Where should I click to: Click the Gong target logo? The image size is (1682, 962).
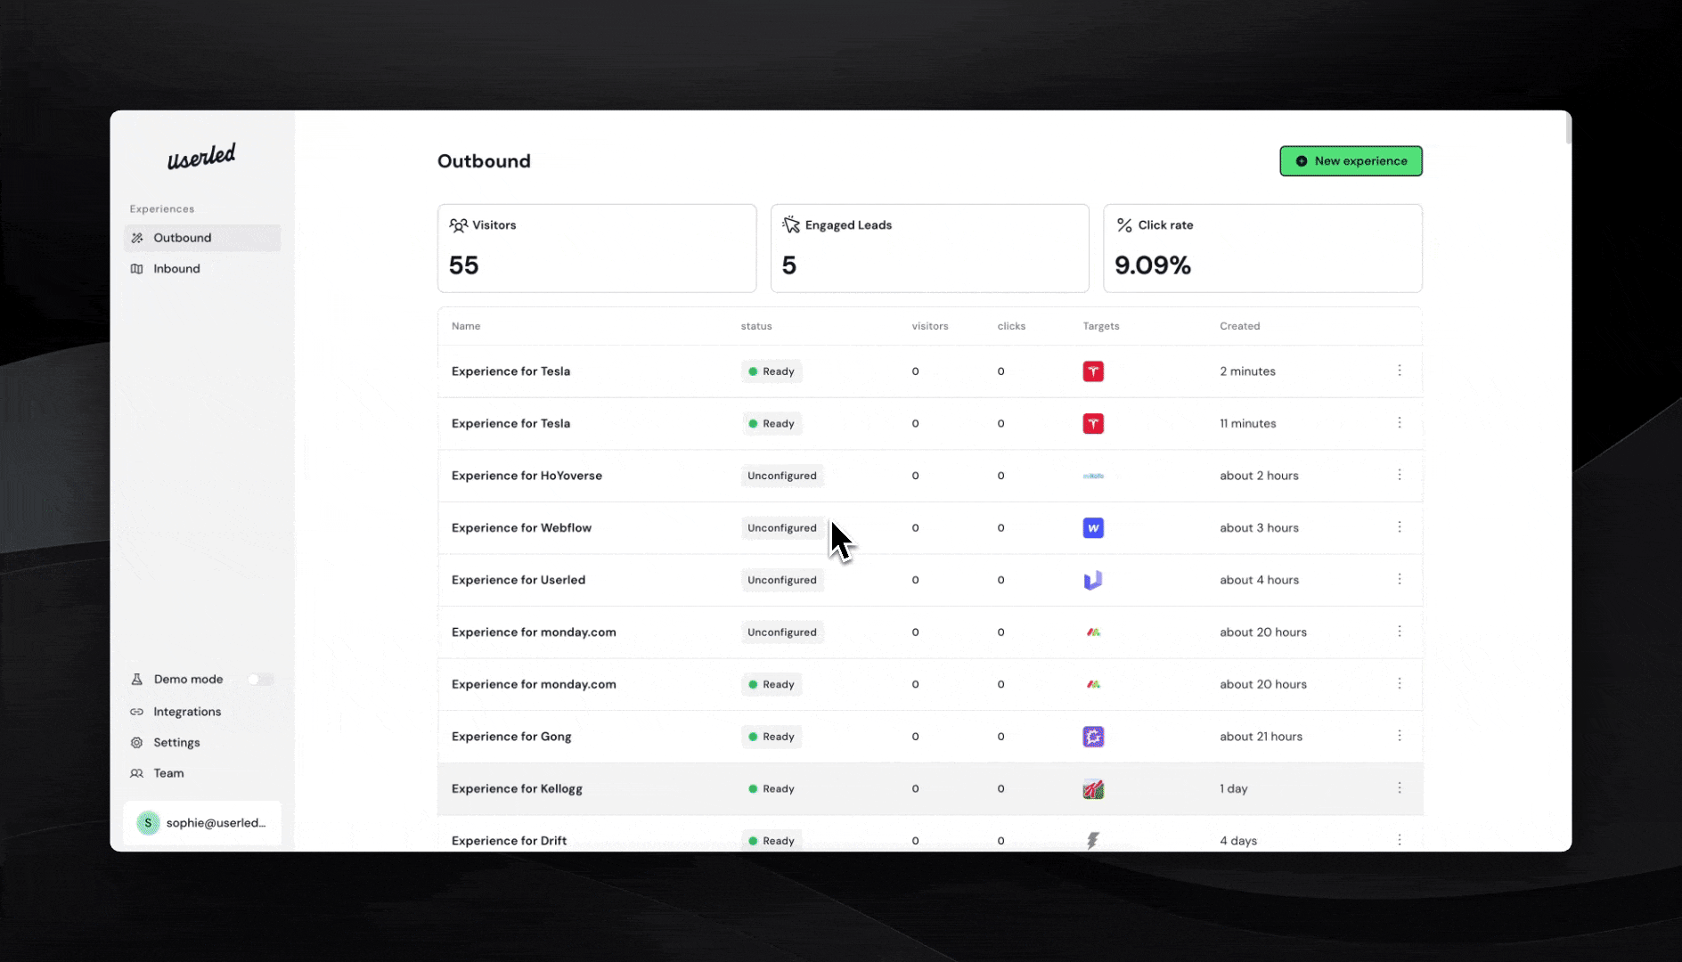click(x=1093, y=737)
